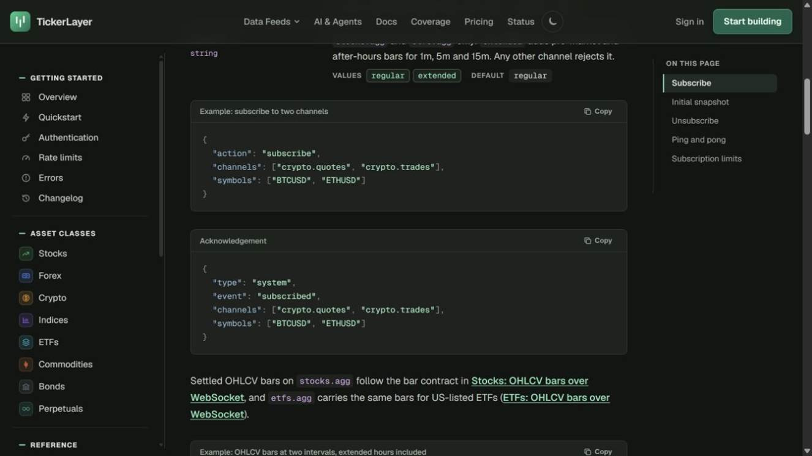Screen dimensions: 812x456
Task: Open ETFs: OHLCV bars over WebSocket link
Action: (x=400, y=406)
